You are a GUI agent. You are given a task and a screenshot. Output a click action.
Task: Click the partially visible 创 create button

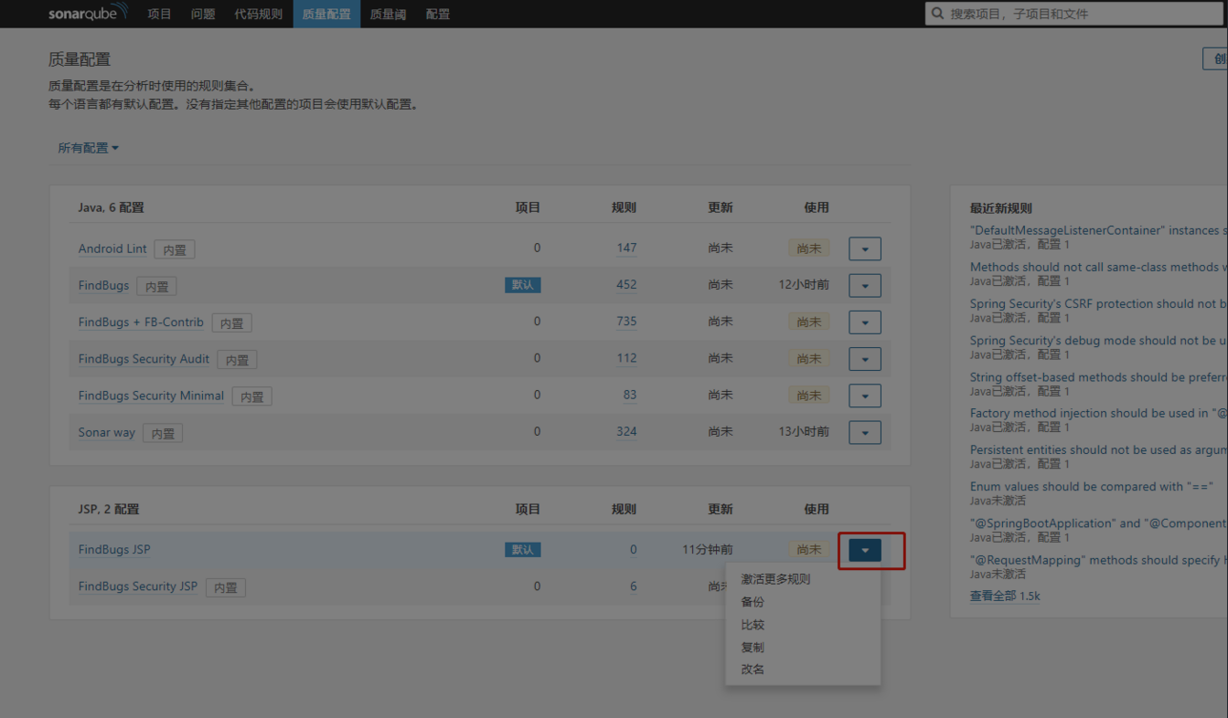point(1215,58)
